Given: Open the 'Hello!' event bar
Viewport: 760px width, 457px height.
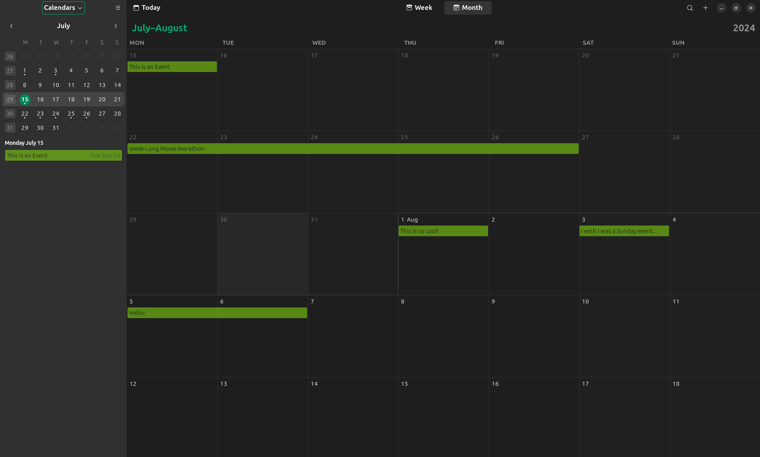Looking at the screenshot, I should pyautogui.click(x=217, y=313).
